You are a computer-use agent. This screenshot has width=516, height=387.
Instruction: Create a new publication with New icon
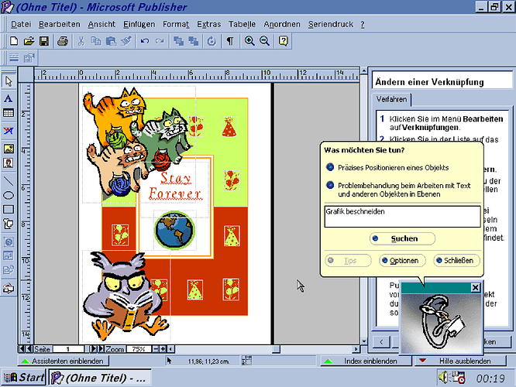pos(13,41)
